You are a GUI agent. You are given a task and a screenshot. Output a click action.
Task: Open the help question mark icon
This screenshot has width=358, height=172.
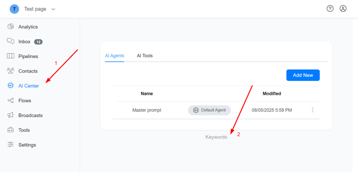coord(330,9)
